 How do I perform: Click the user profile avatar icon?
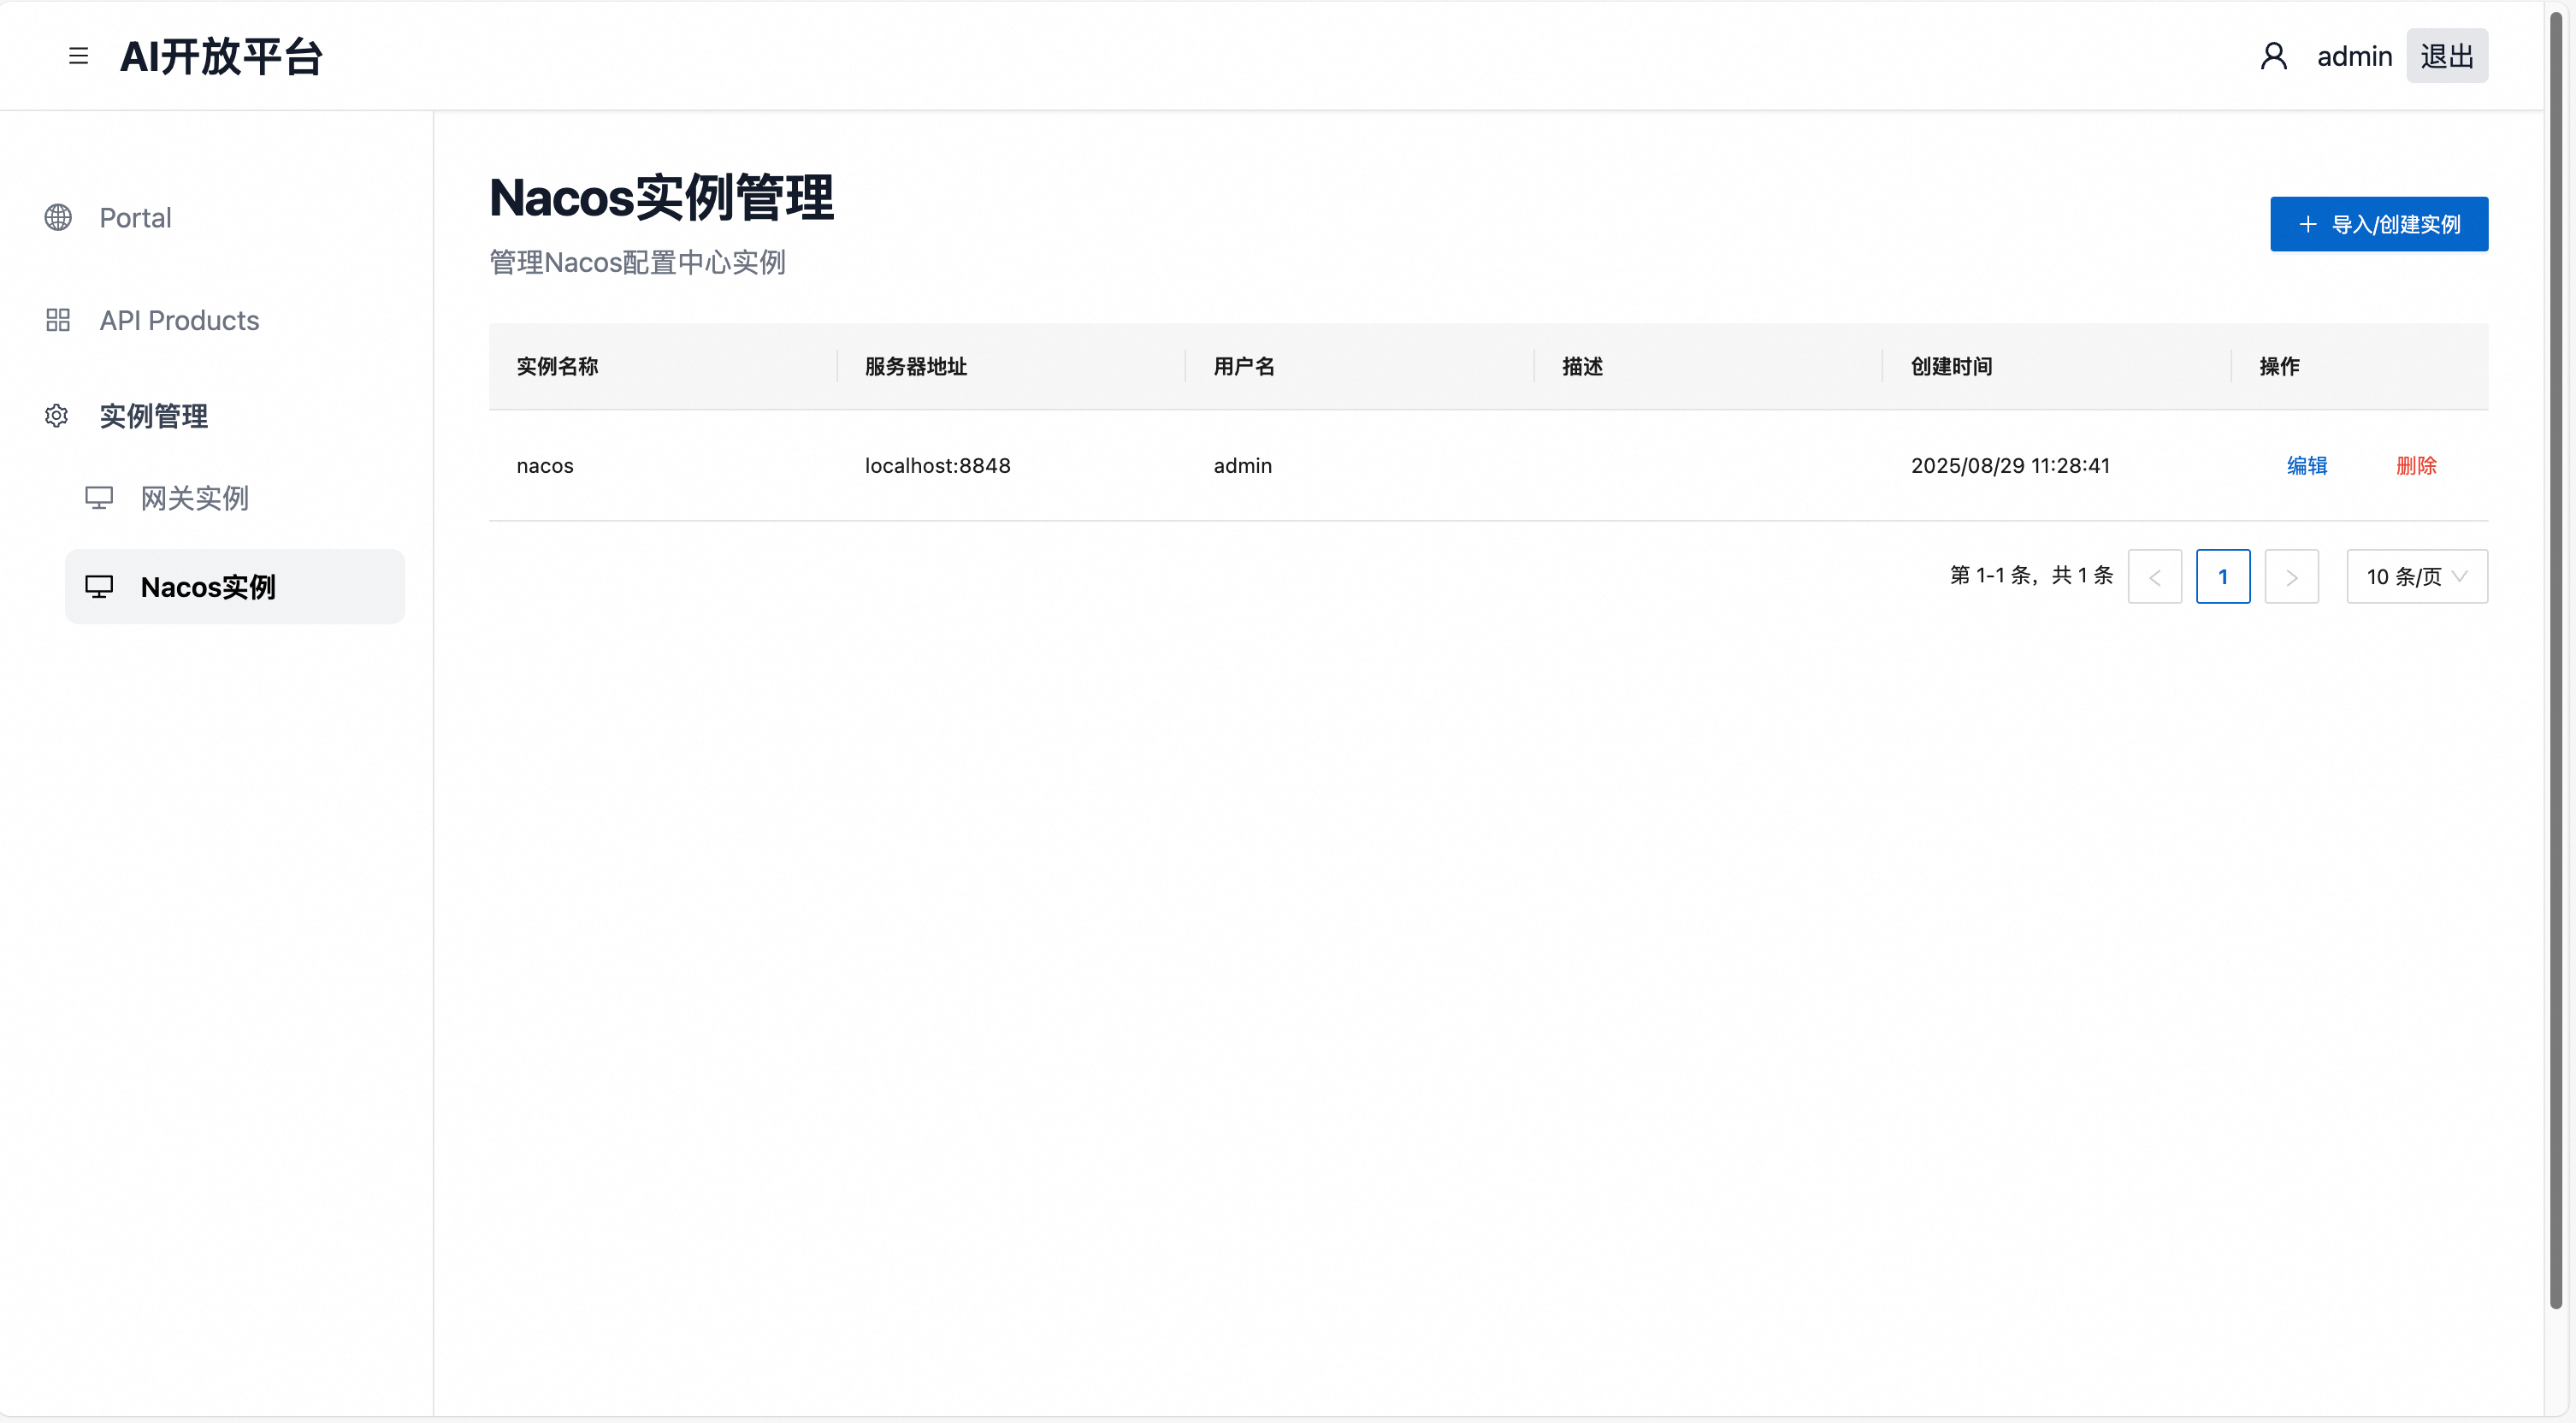click(2273, 56)
